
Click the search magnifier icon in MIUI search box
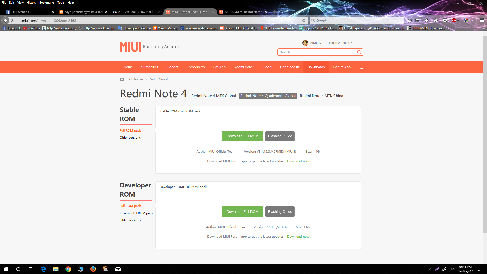[x=359, y=52]
